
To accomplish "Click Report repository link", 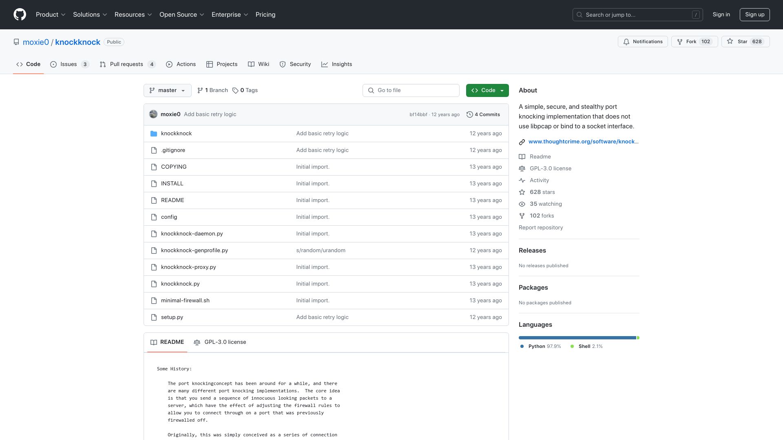I will tap(541, 228).
